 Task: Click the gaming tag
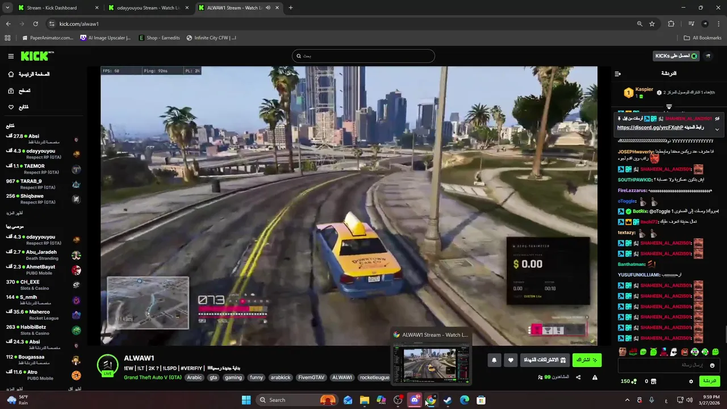pos(233,377)
